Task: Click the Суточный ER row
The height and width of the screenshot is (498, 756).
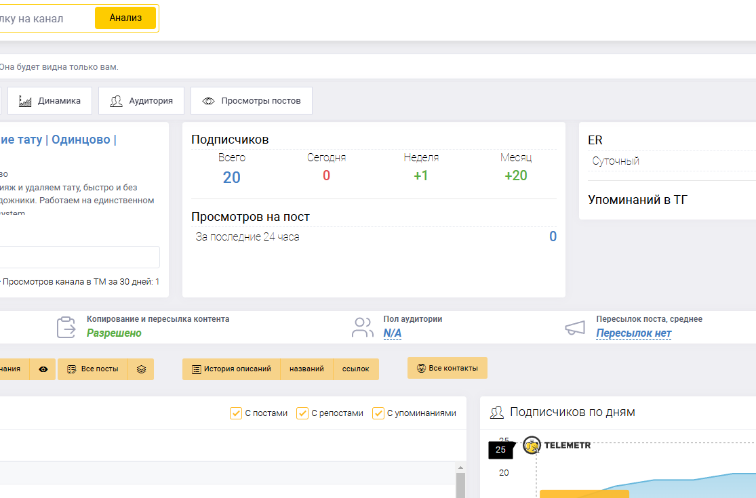Action: (672, 161)
